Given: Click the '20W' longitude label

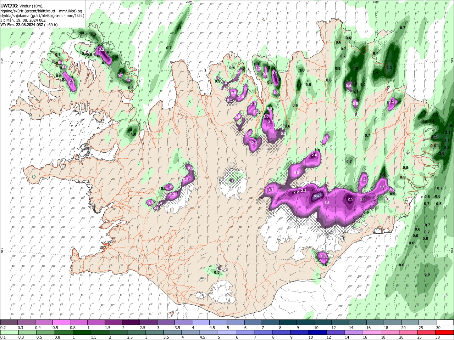Looking at the screenshot, I should point(189,2).
